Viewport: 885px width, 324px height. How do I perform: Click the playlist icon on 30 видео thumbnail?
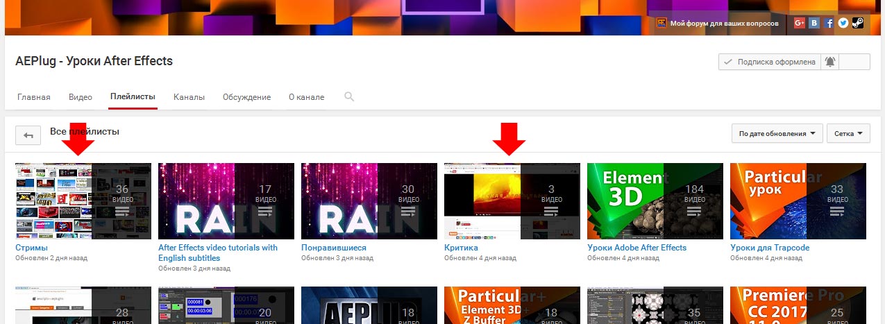tap(408, 212)
